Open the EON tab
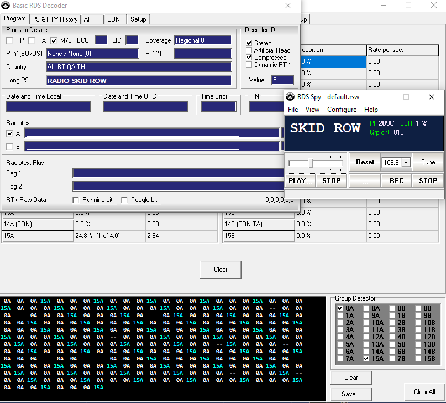The width and height of the screenshot is (446, 403). 113,19
